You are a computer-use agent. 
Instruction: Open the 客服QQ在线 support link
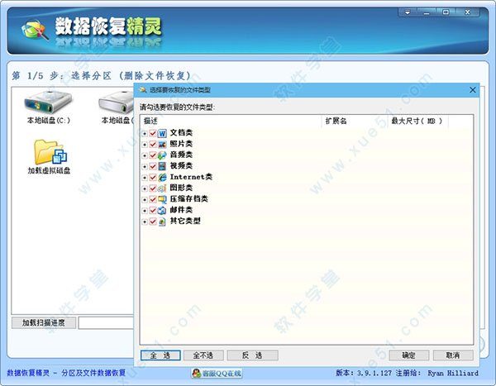215,373
